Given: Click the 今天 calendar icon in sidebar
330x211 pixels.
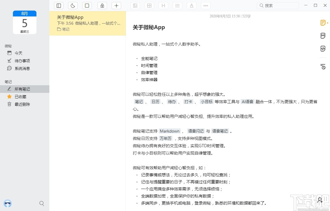Looking at the screenshot, I should (x=9, y=53).
